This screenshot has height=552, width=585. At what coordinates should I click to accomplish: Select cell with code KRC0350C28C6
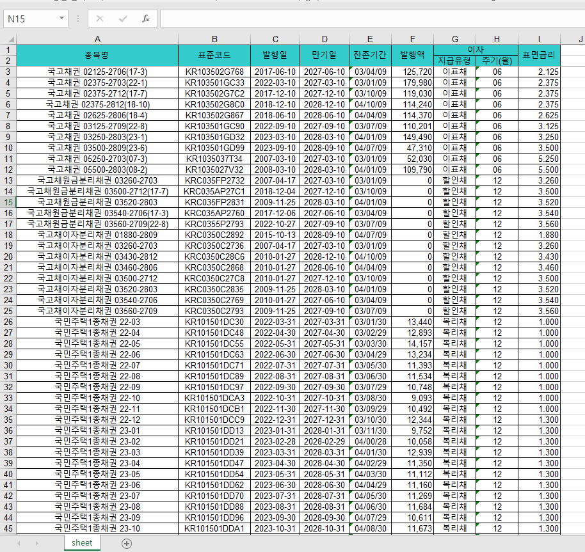coord(214,256)
